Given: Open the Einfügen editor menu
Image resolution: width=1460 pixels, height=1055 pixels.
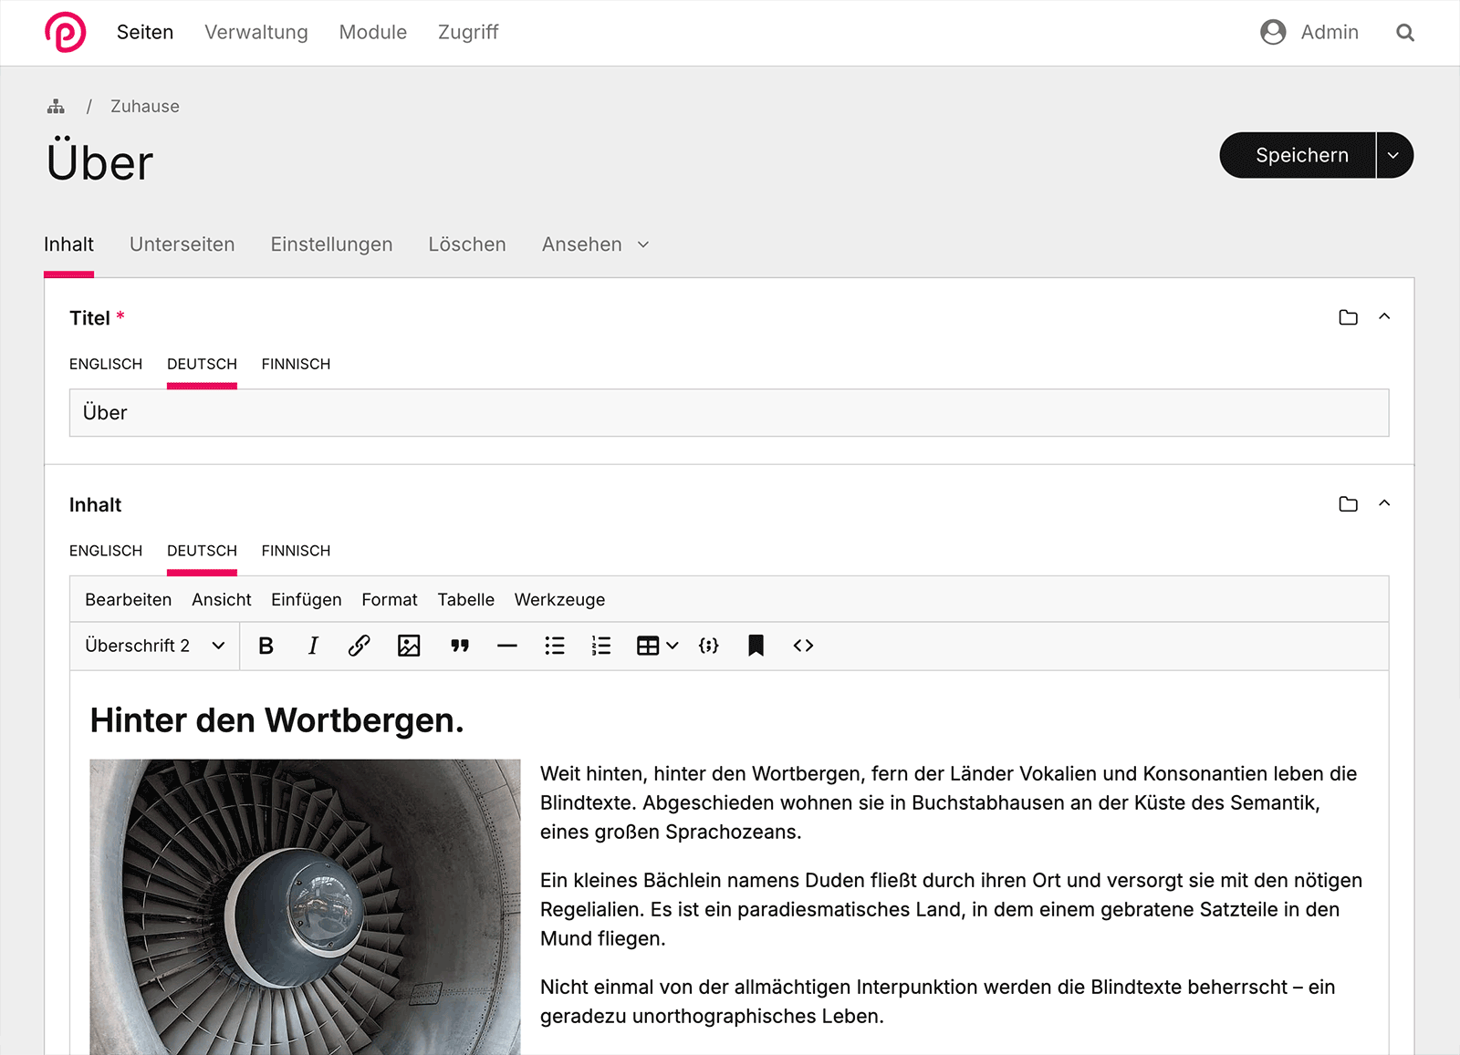Looking at the screenshot, I should click(307, 599).
